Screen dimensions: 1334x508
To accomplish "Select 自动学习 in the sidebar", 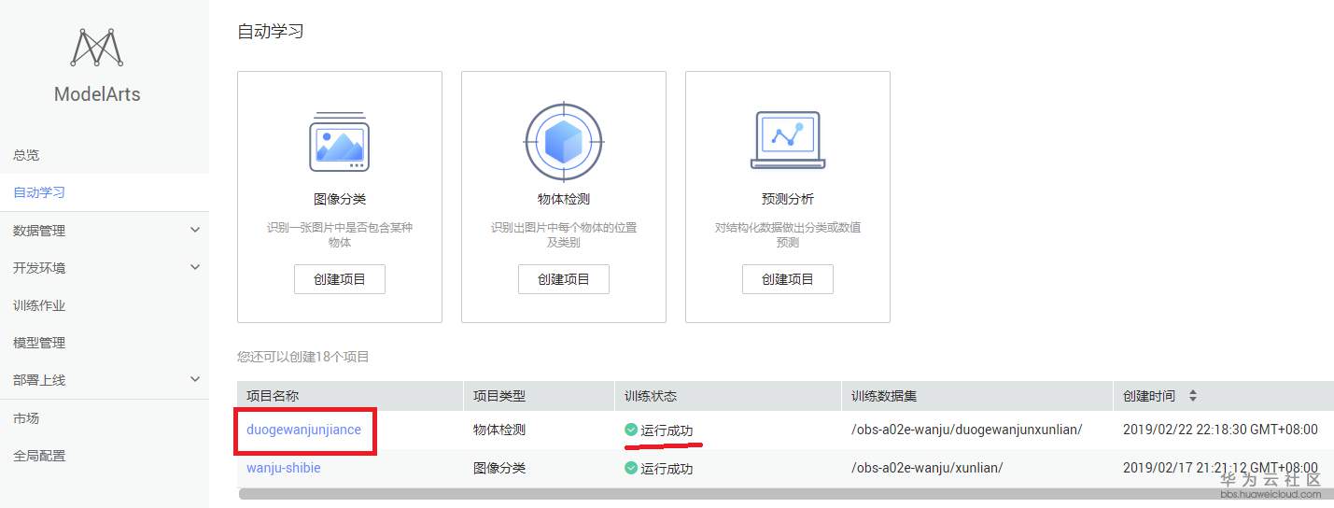I will 39,192.
